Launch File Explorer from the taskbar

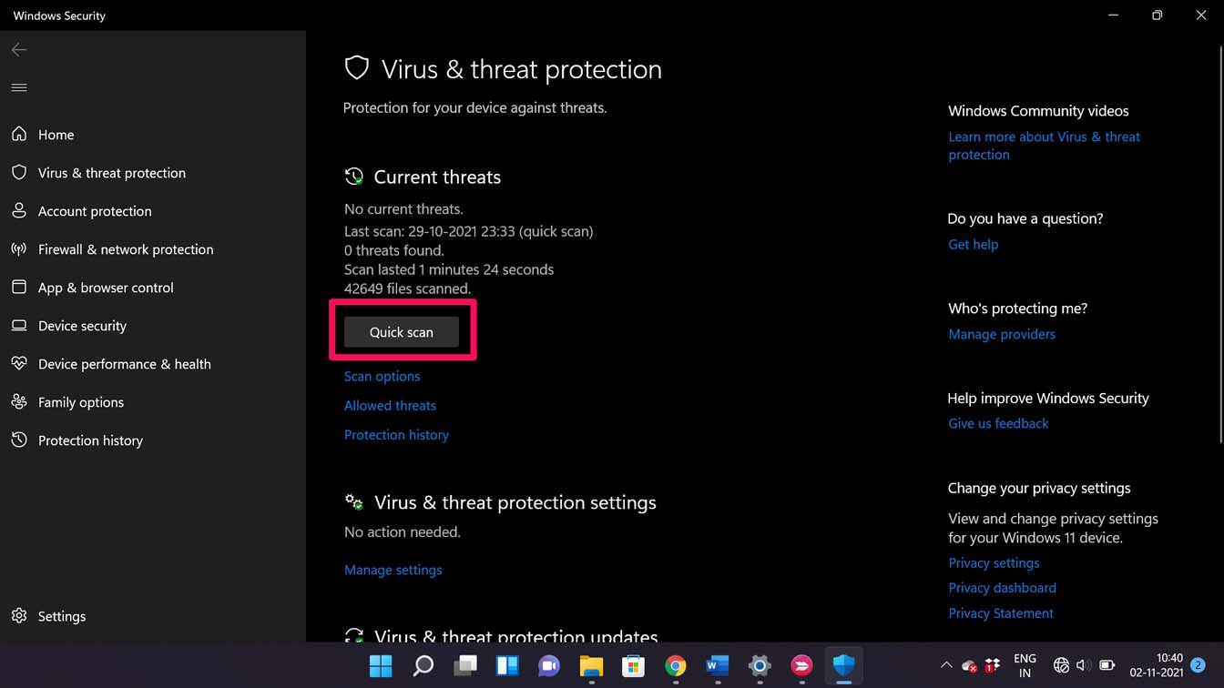[x=591, y=666]
